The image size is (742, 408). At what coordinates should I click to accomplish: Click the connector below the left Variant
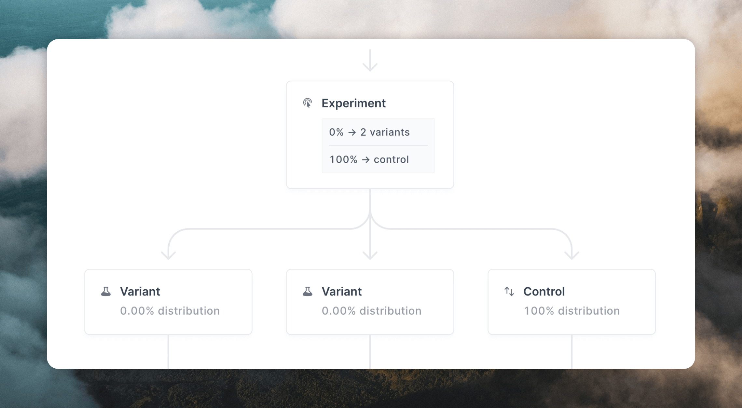168,352
